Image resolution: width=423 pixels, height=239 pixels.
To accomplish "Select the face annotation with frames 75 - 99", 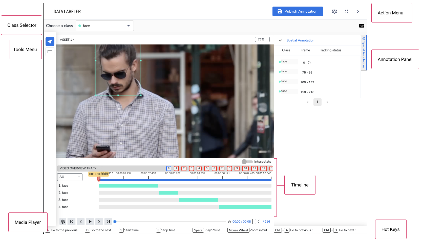I will [x=317, y=72].
